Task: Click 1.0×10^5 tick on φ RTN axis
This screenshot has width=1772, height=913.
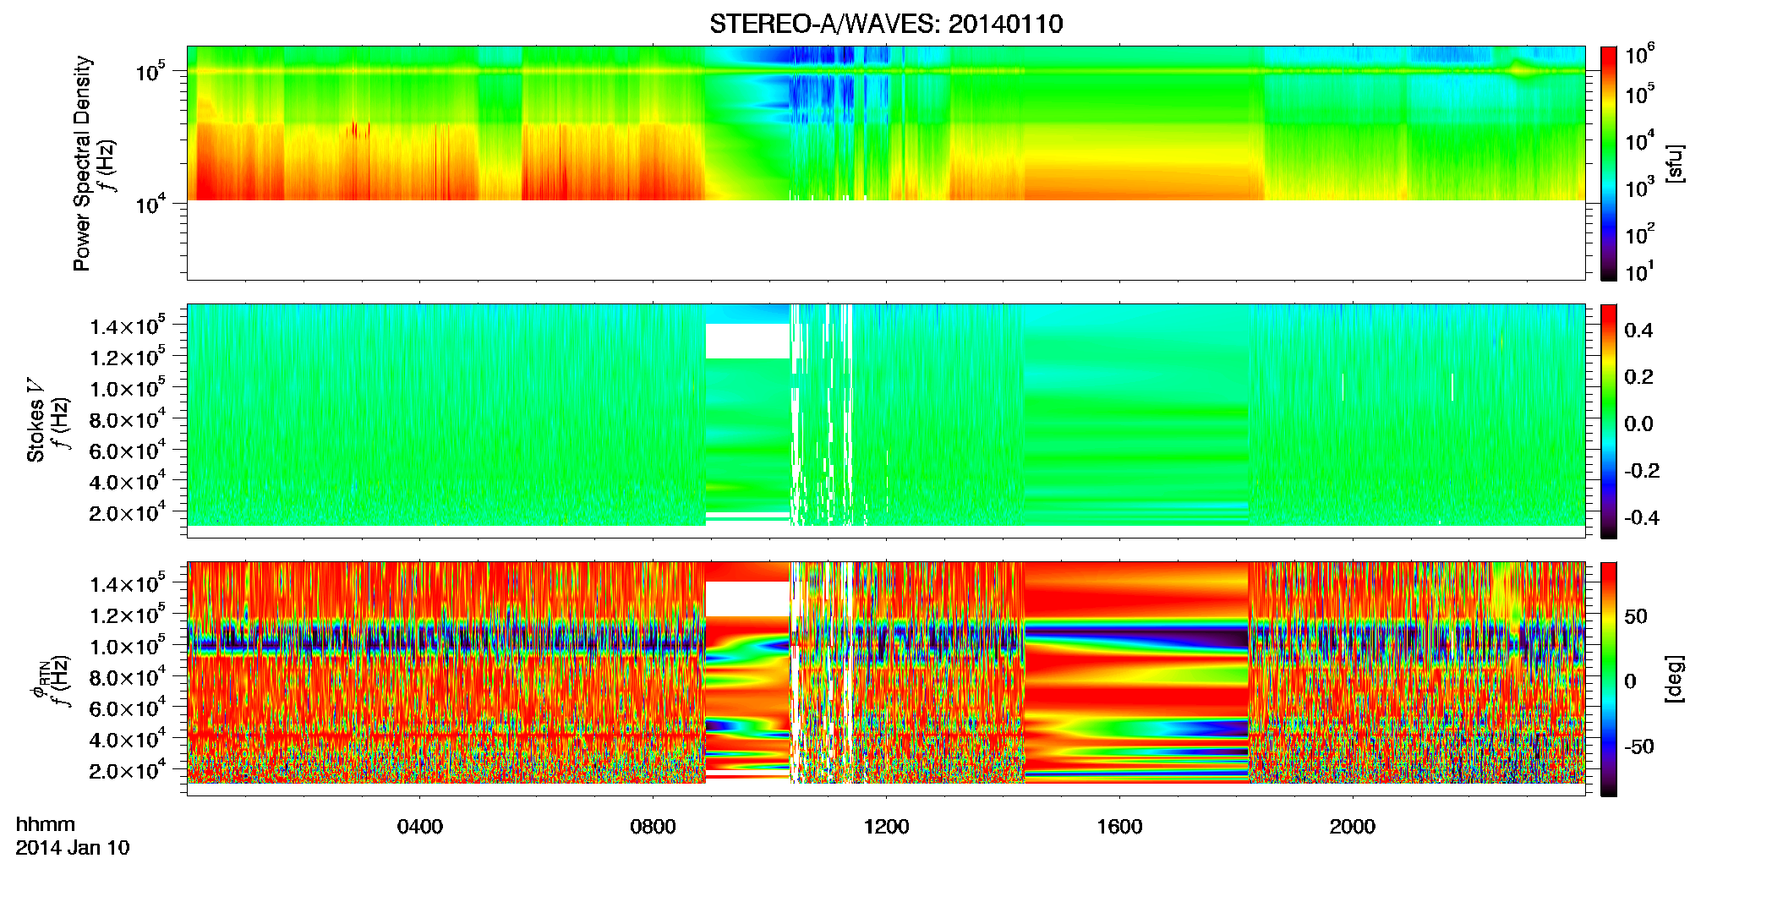Action: click(x=127, y=646)
